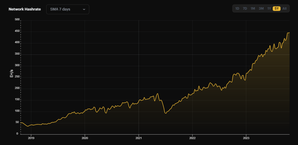Click the 2023 x-axis year label
Screen dimensions: 298x145
[246, 138]
